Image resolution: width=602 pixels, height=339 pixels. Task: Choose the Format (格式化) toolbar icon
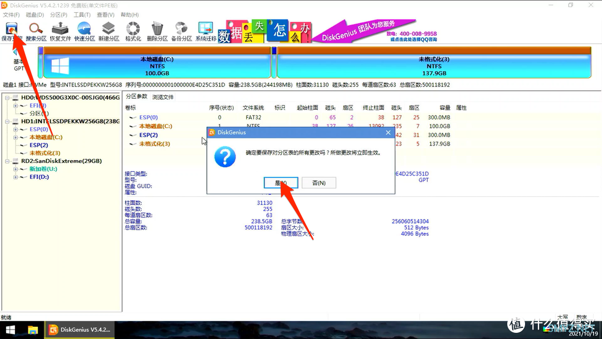point(133,31)
